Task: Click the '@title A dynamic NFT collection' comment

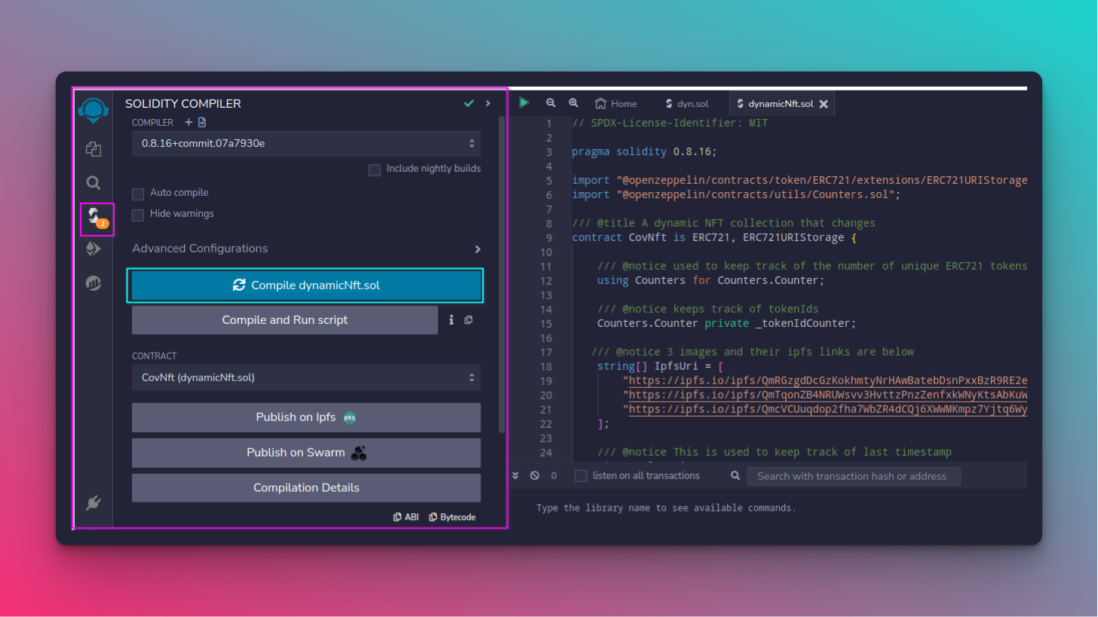Action: [x=723, y=223]
